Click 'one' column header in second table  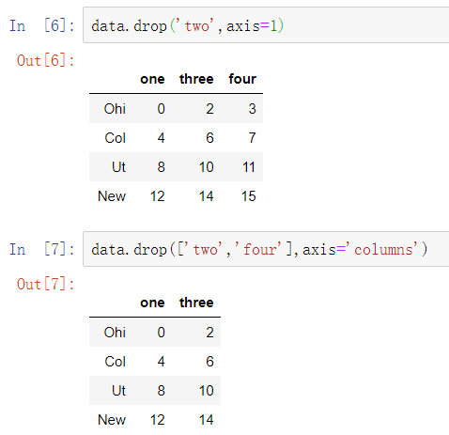point(152,303)
